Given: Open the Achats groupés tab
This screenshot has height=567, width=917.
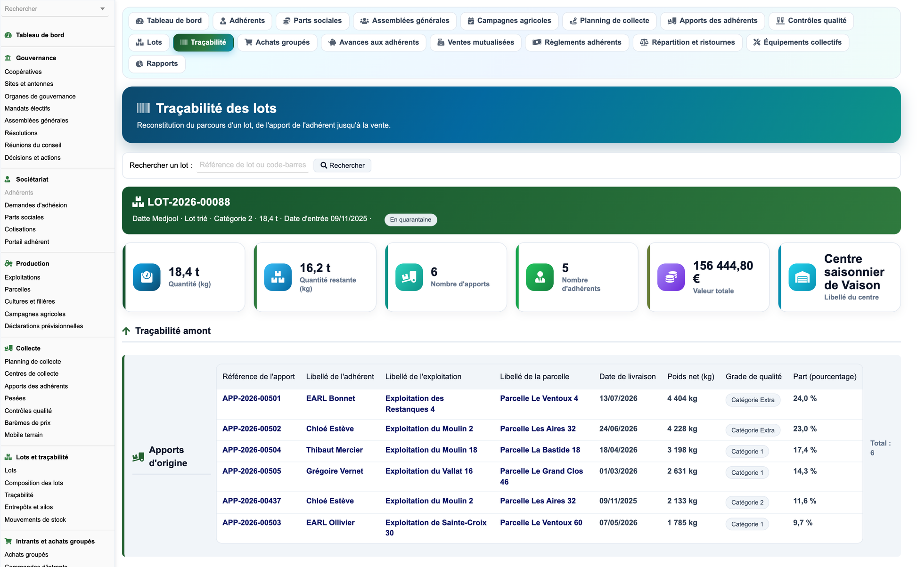Looking at the screenshot, I should 277,42.
